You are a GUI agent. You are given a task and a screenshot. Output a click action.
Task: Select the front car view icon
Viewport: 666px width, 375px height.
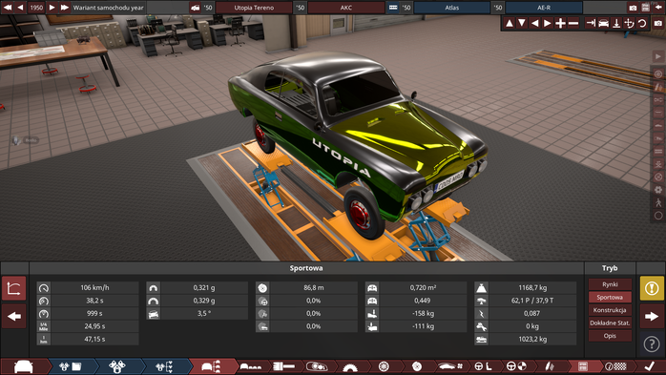(x=604, y=23)
